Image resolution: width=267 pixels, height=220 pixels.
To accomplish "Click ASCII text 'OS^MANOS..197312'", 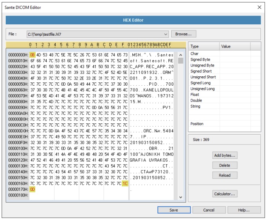I will [x=151, y=96].
